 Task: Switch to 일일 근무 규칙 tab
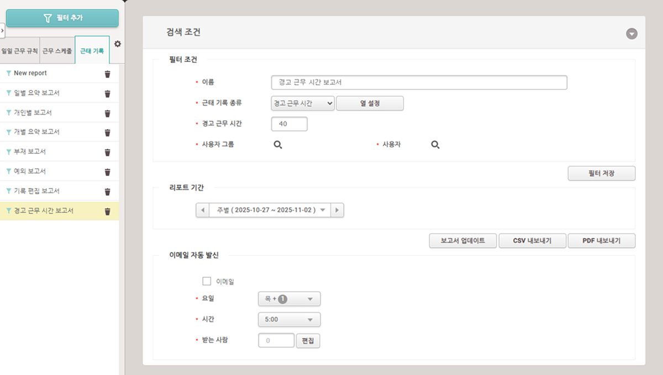click(20, 51)
